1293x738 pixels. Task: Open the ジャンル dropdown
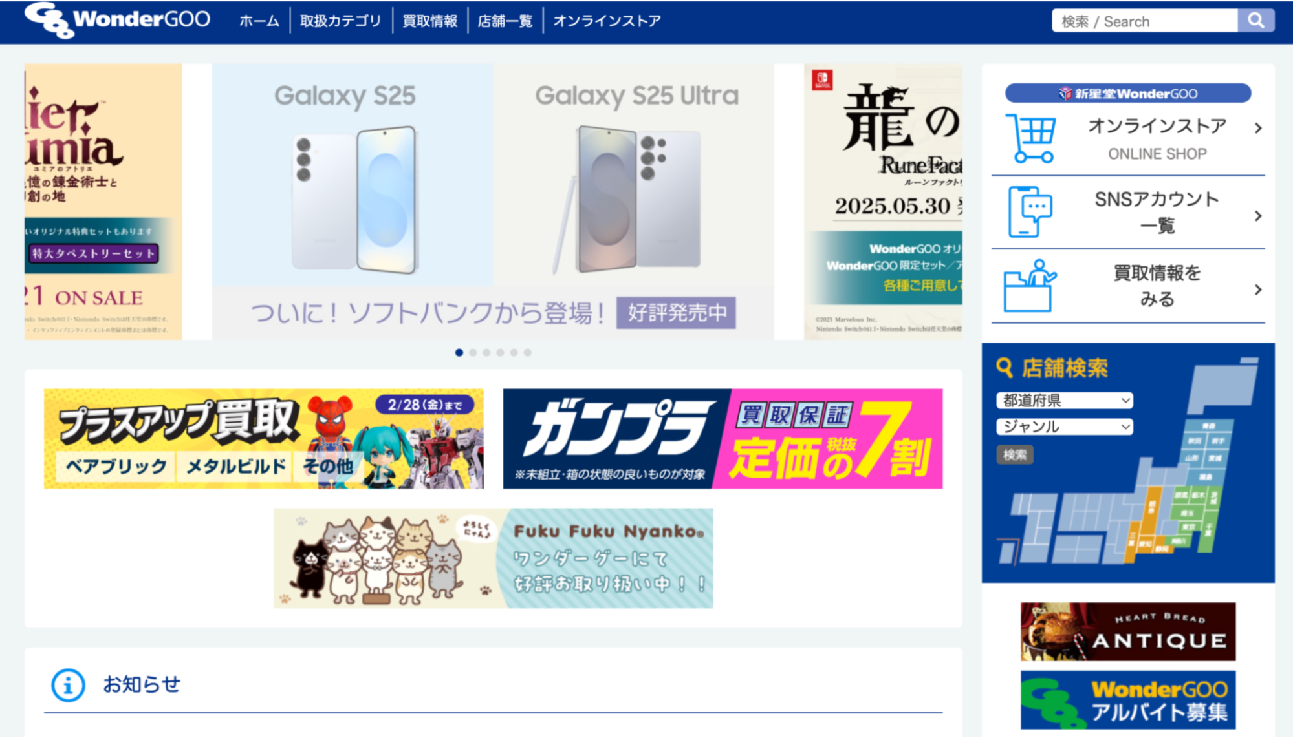pos(1065,427)
